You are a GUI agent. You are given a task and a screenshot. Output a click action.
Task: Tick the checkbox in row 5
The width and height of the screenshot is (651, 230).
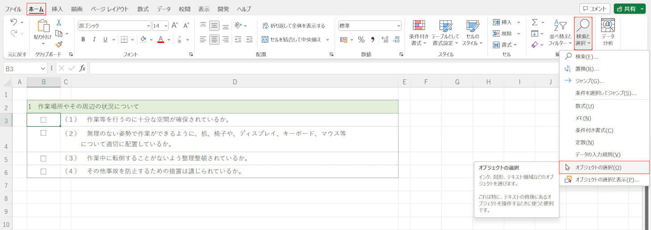43,158
